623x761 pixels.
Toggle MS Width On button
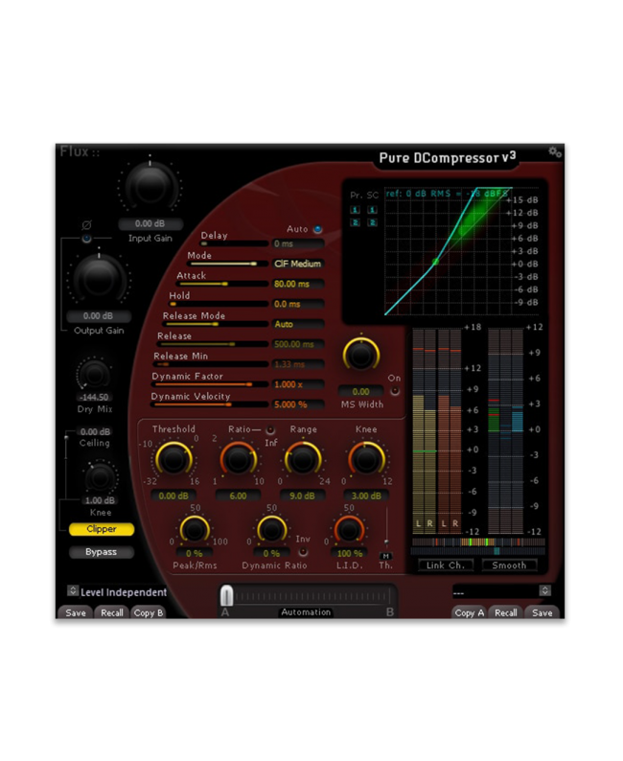pyautogui.click(x=395, y=391)
